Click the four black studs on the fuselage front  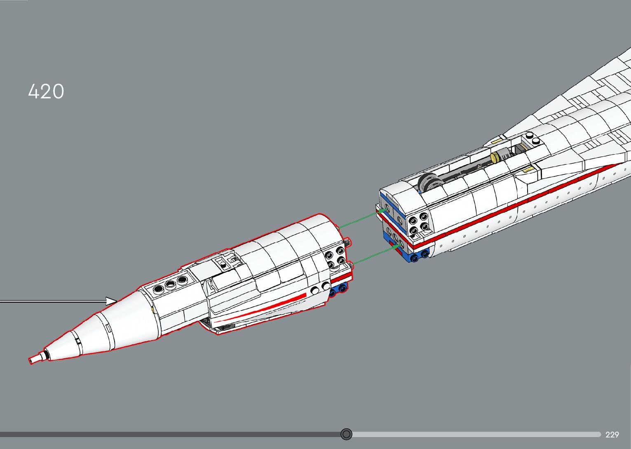418,223
